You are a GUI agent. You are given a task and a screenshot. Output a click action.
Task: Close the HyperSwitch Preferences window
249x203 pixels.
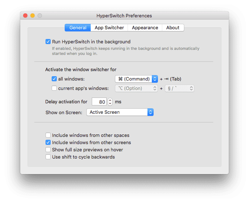[25, 16]
